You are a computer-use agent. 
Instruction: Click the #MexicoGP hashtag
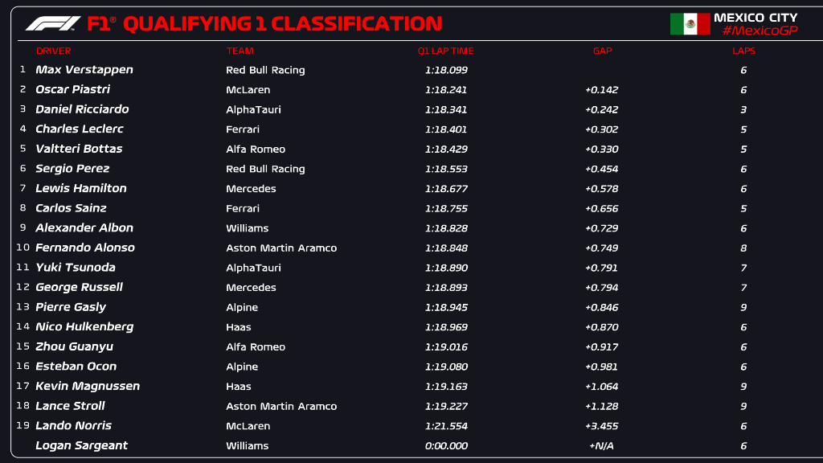760,31
